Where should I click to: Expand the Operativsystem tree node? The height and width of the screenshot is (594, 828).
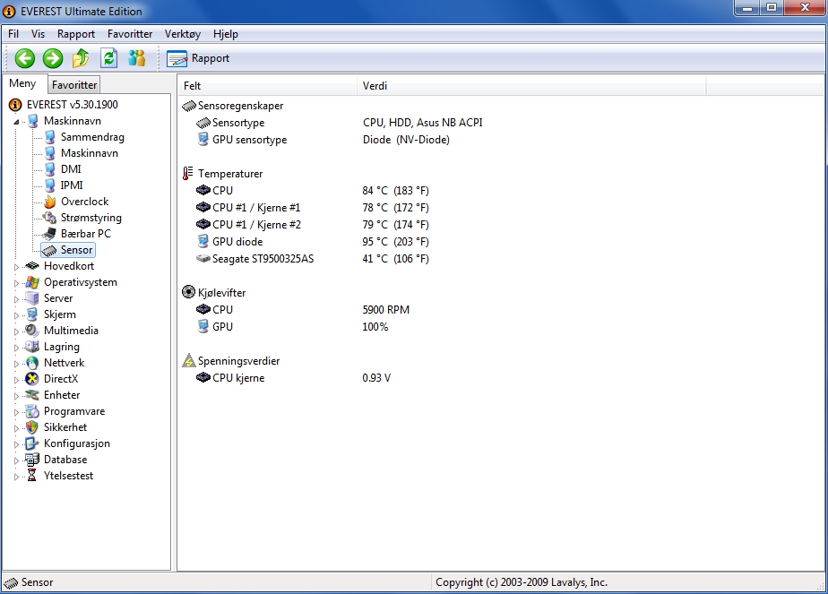pos(16,283)
